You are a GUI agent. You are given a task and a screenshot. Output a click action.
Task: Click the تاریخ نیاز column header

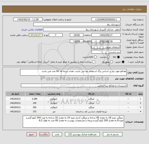point(15,94)
